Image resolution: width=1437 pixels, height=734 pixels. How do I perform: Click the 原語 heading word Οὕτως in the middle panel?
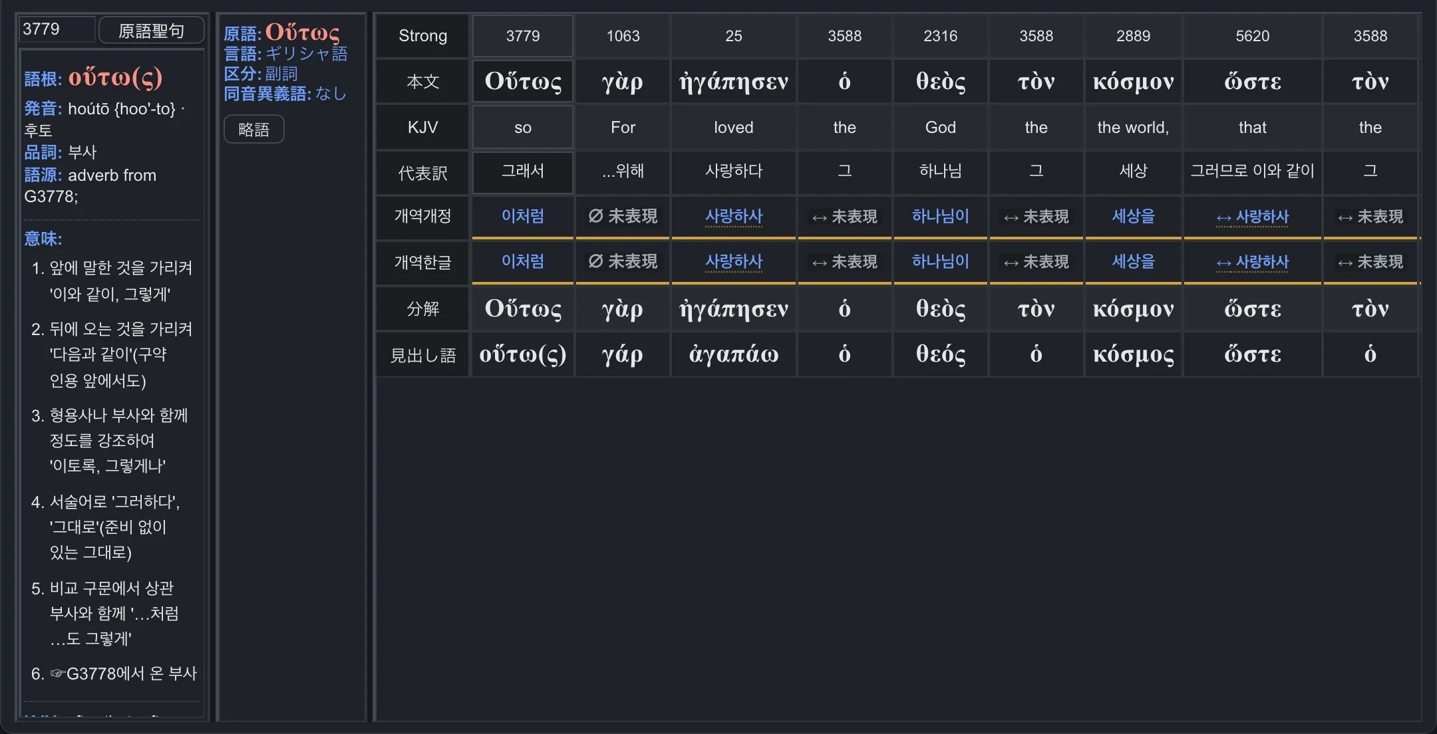pos(303,32)
